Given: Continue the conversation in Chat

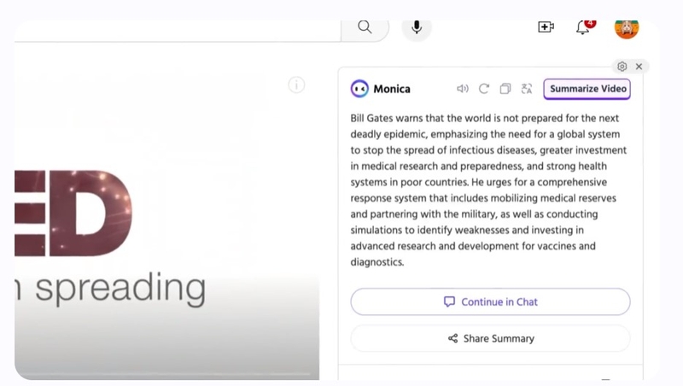Looking at the screenshot, I should tap(490, 301).
